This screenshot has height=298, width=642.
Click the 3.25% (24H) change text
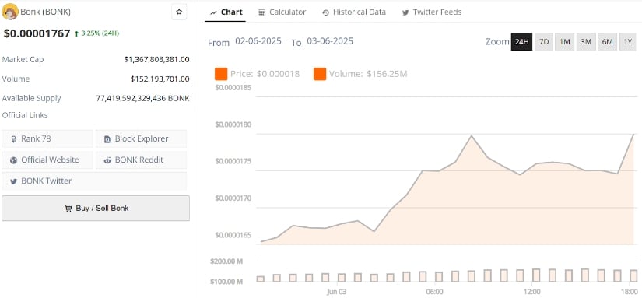[x=100, y=33]
